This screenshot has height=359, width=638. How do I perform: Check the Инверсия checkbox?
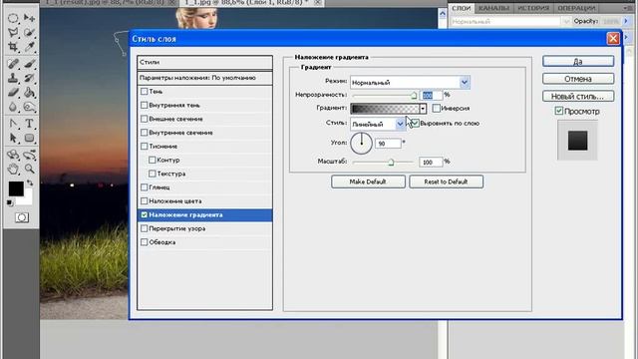437,109
